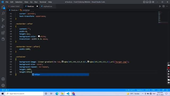The width and height of the screenshot is (170, 96).
Task: Open the Run and Debug view
Action: click(3, 26)
